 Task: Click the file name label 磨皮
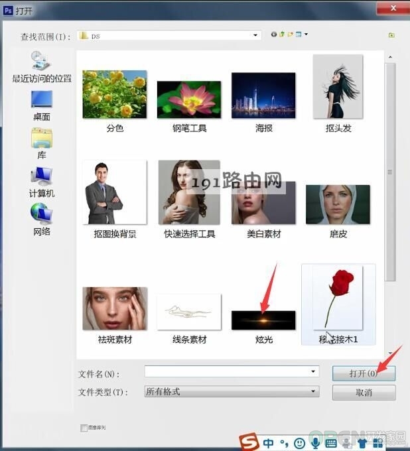pyautogui.click(x=338, y=234)
